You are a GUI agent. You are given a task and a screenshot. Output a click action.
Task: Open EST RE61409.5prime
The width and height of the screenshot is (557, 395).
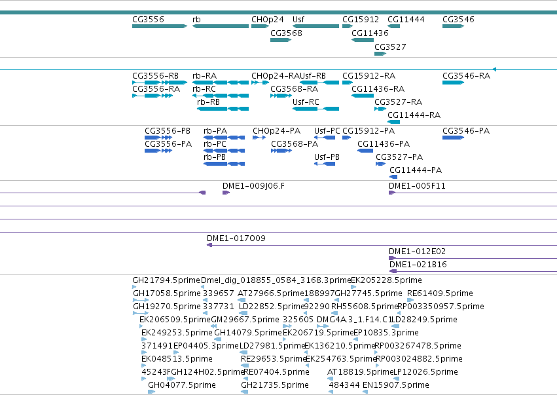[410, 300]
